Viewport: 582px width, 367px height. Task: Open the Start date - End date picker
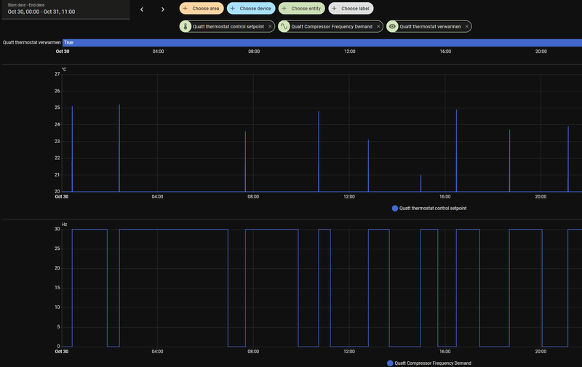tap(66, 9)
